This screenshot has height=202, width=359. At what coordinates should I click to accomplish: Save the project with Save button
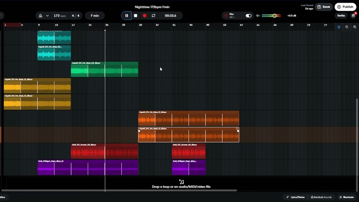[324, 7]
